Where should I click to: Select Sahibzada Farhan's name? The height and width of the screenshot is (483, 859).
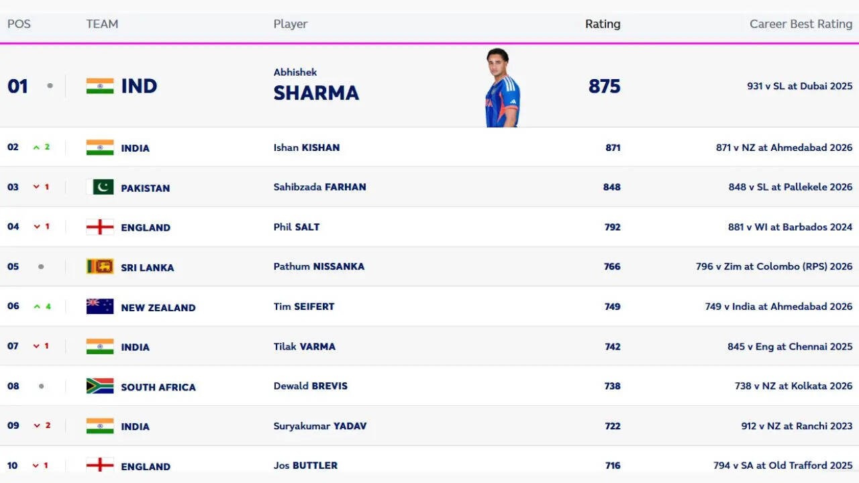319,187
